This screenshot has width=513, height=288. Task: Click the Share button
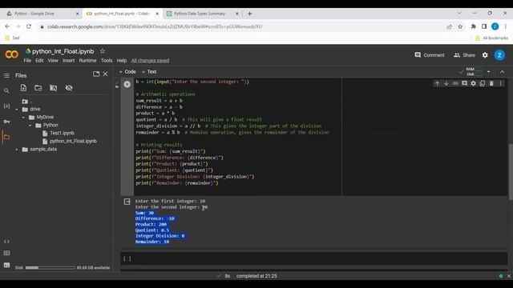coord(464,55)
